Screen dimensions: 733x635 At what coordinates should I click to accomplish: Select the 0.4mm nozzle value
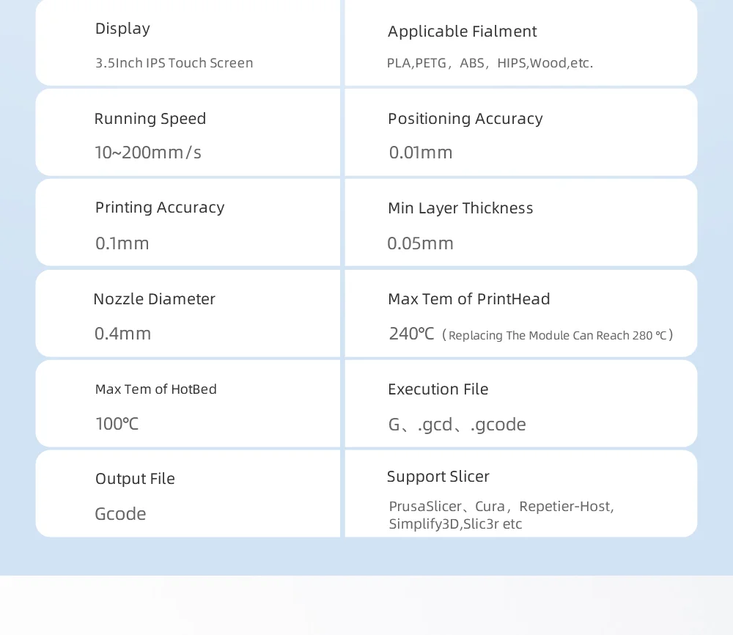[122, 334]
